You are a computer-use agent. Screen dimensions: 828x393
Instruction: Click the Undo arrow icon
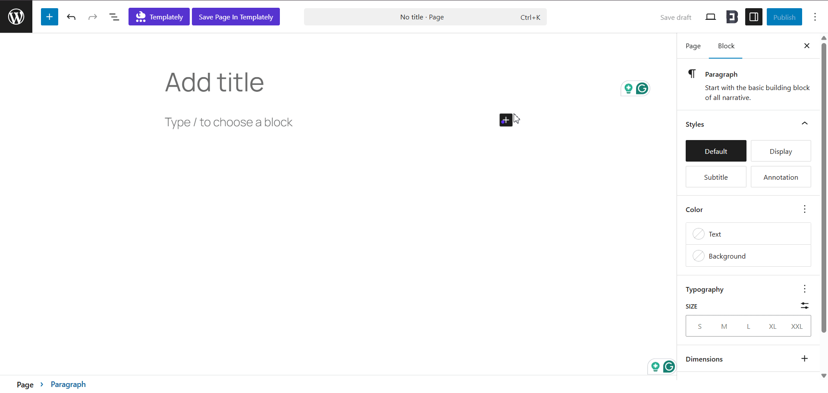point(71,17)
